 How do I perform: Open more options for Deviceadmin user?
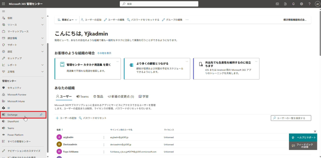point(104,144)
